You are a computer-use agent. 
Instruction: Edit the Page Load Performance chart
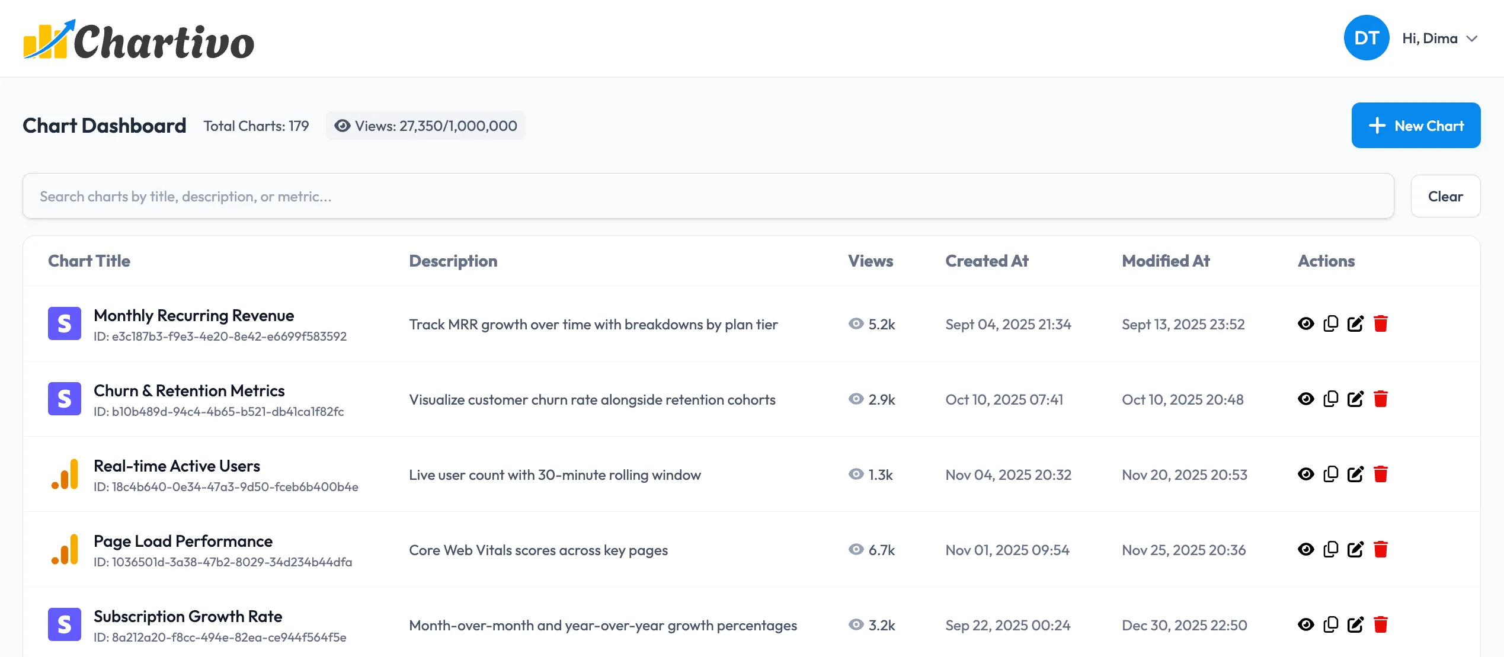coord(1356,549)
